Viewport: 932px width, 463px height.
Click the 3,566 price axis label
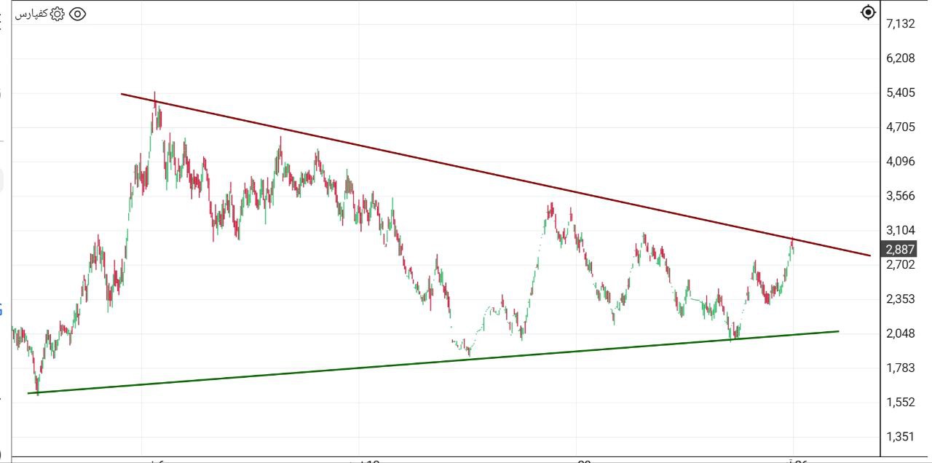pyautogui.click(x=900, y=196)
